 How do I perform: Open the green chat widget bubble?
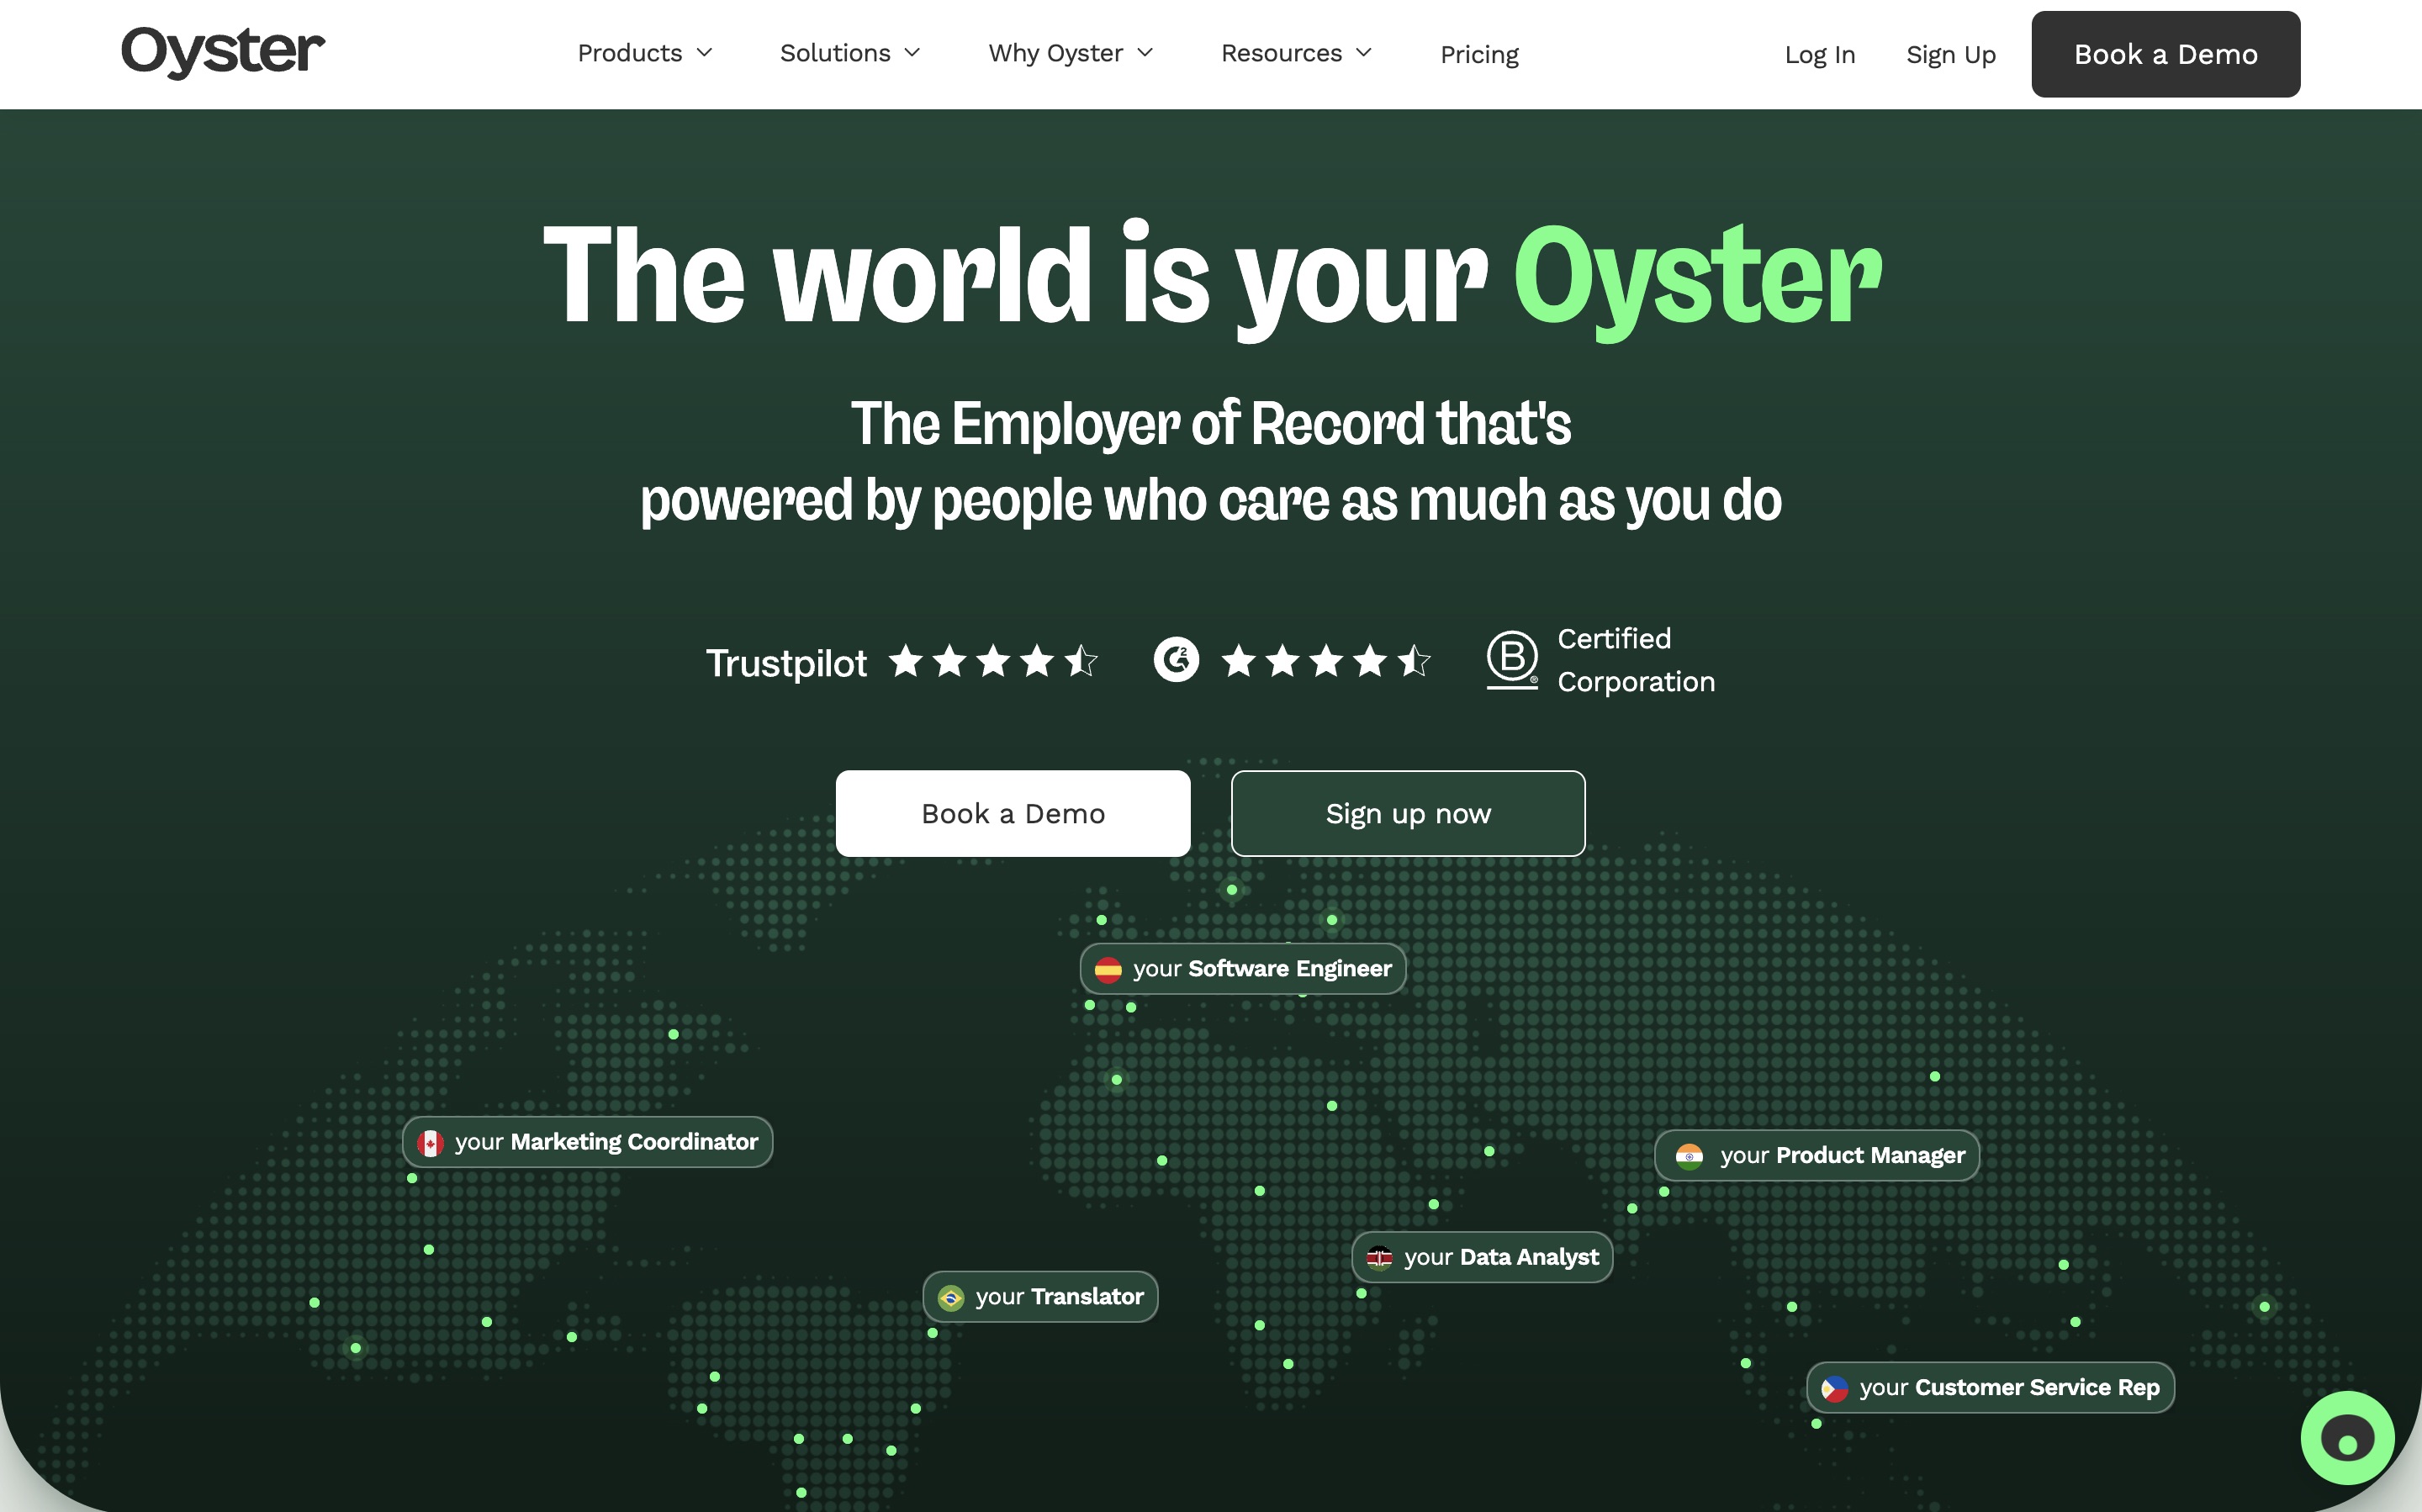[x=2347, y=1438]
